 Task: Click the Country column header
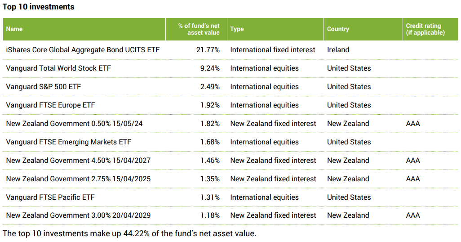[x=338, y=29]
